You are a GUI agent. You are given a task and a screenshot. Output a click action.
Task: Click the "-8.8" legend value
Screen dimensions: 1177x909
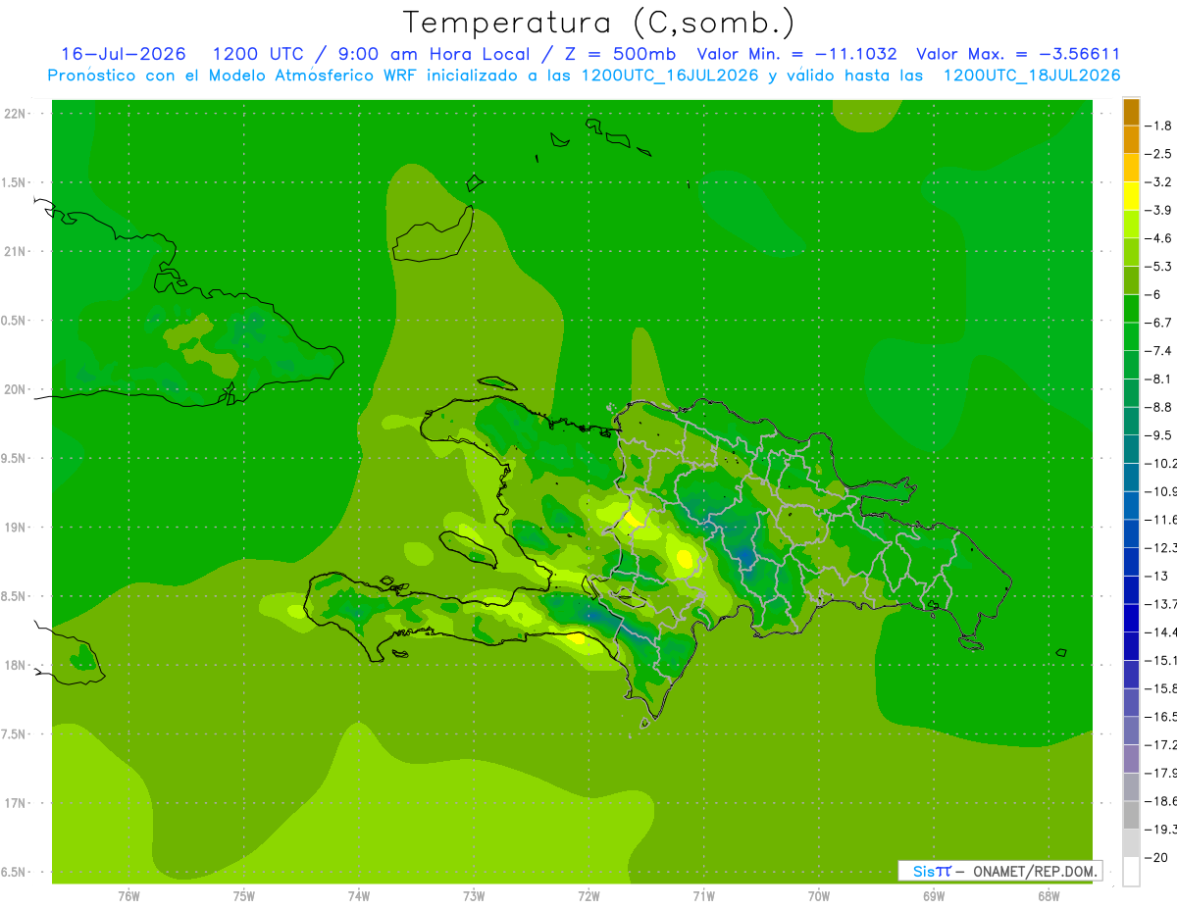pyautogui.click(x=1158, y=407)
